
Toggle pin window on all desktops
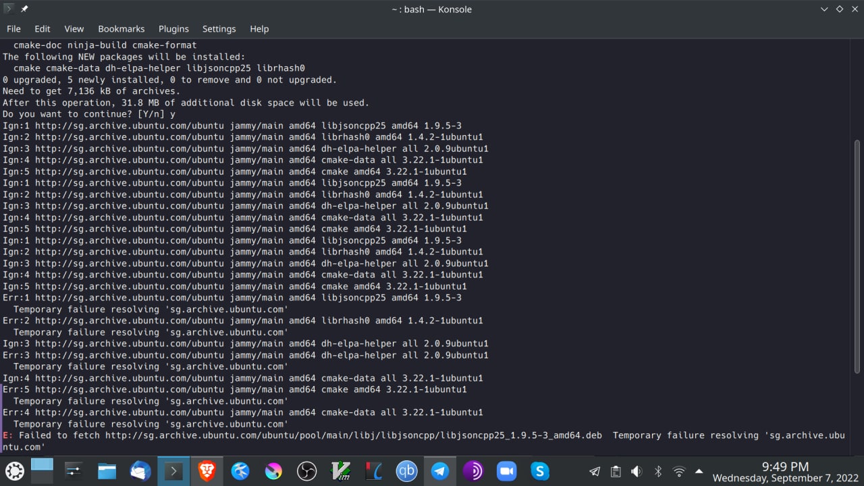(x=24, y=9)
